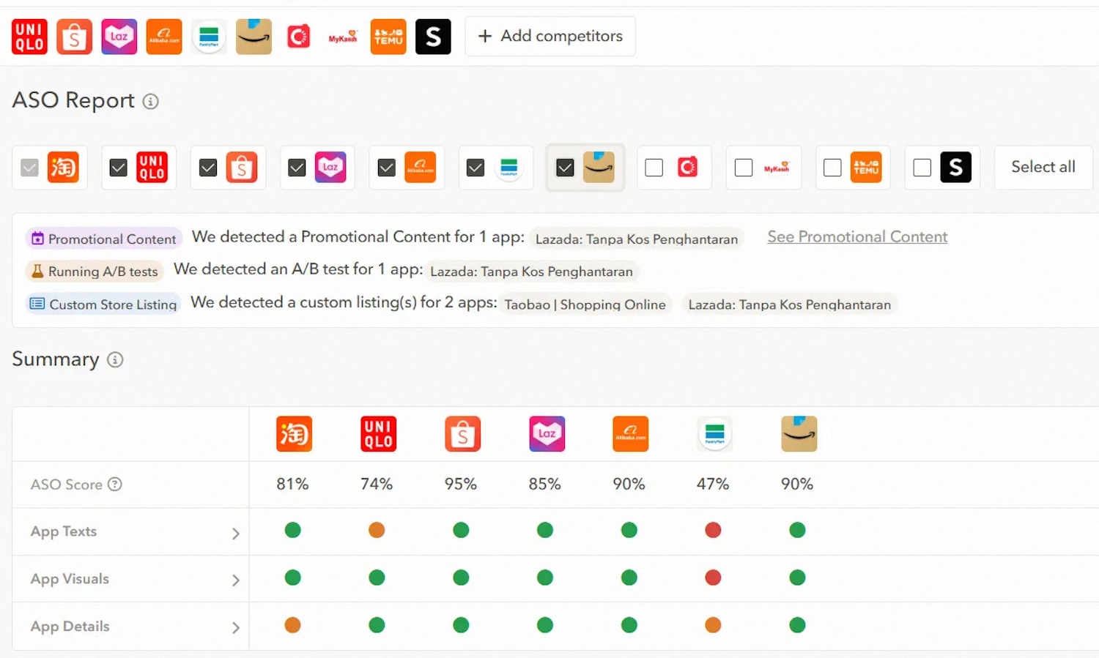Expand the App Details row
This screenshot has width=1099, height=658.
(236, 627)
